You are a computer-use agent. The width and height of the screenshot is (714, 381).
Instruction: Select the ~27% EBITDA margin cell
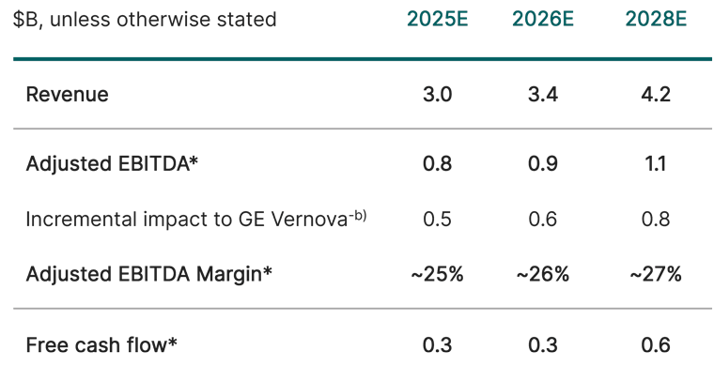(656, 274)
